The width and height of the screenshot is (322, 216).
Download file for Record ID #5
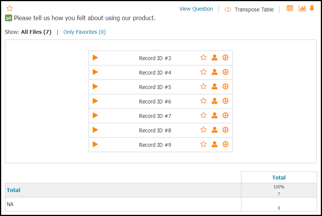pyautogui.click(x=225, y=86)
